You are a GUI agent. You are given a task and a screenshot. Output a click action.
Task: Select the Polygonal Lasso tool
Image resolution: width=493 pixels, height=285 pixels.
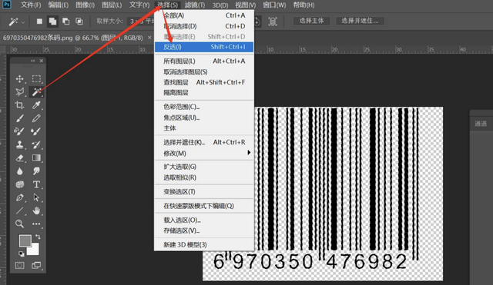[19, 91]
